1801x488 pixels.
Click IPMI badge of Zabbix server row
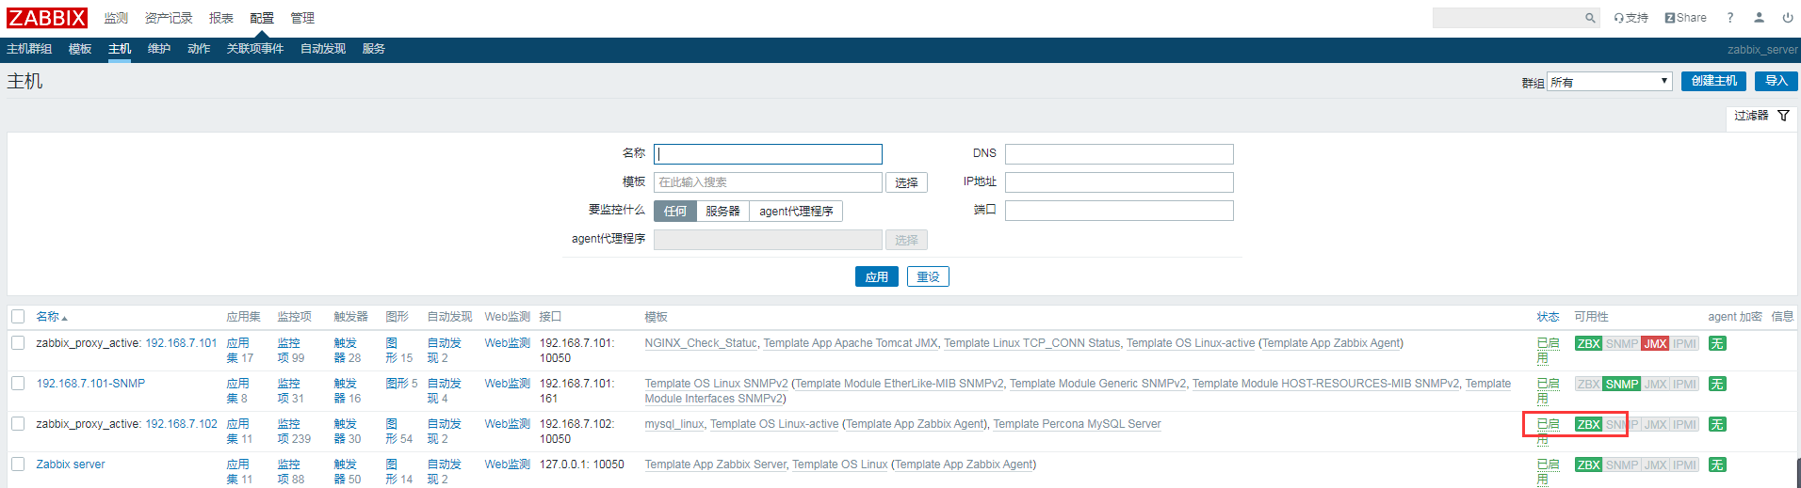tap(1684, 464)
